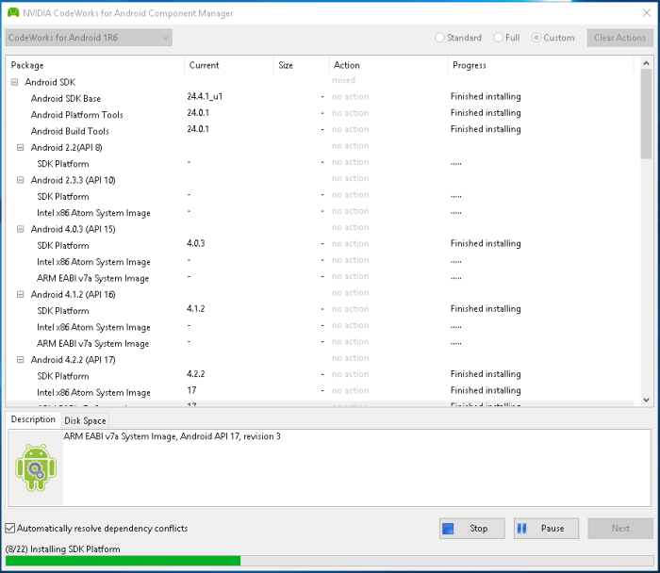This screenshot has width=660, height=573.
Task: Click the Size column header
Action: click(302, 65)
